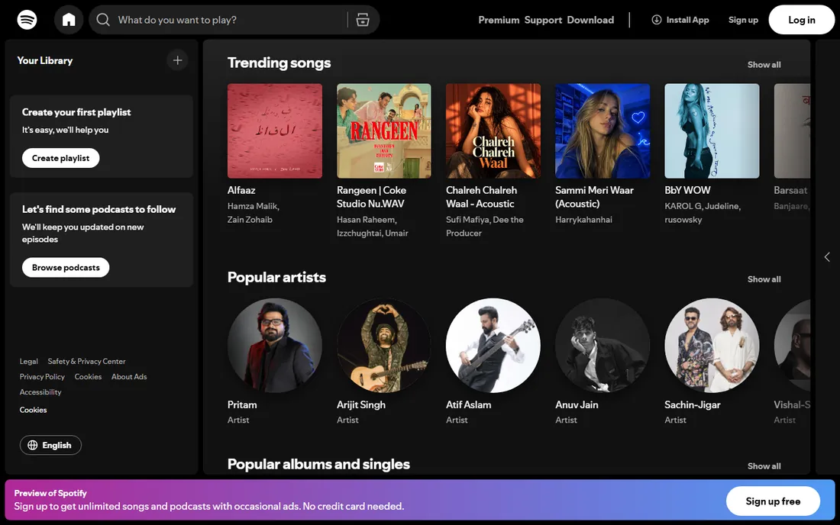
Task: Open the Support link
Action: click(543, 20)
